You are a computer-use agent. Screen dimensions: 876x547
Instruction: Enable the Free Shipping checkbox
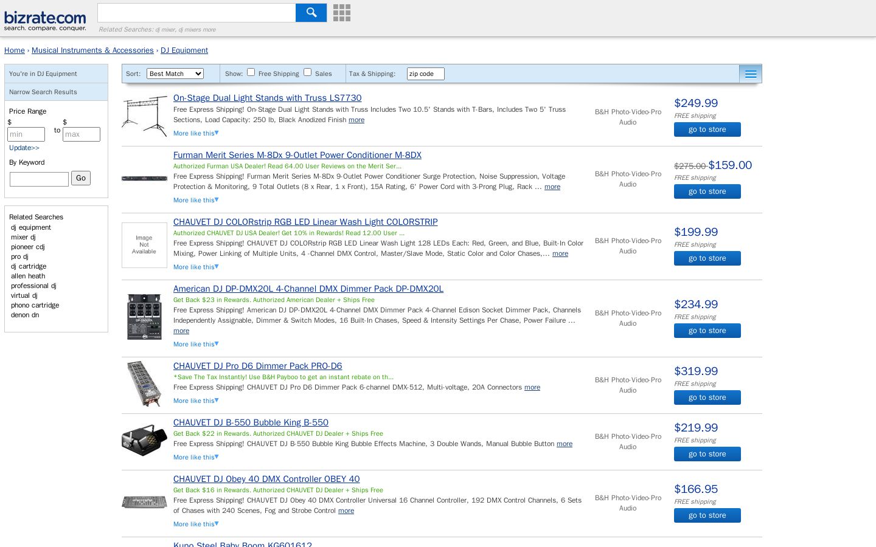point(251,72)
